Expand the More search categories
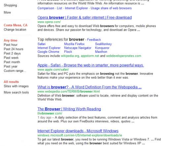175x146 pixels. pyautogui.click(x=7, y=13)
